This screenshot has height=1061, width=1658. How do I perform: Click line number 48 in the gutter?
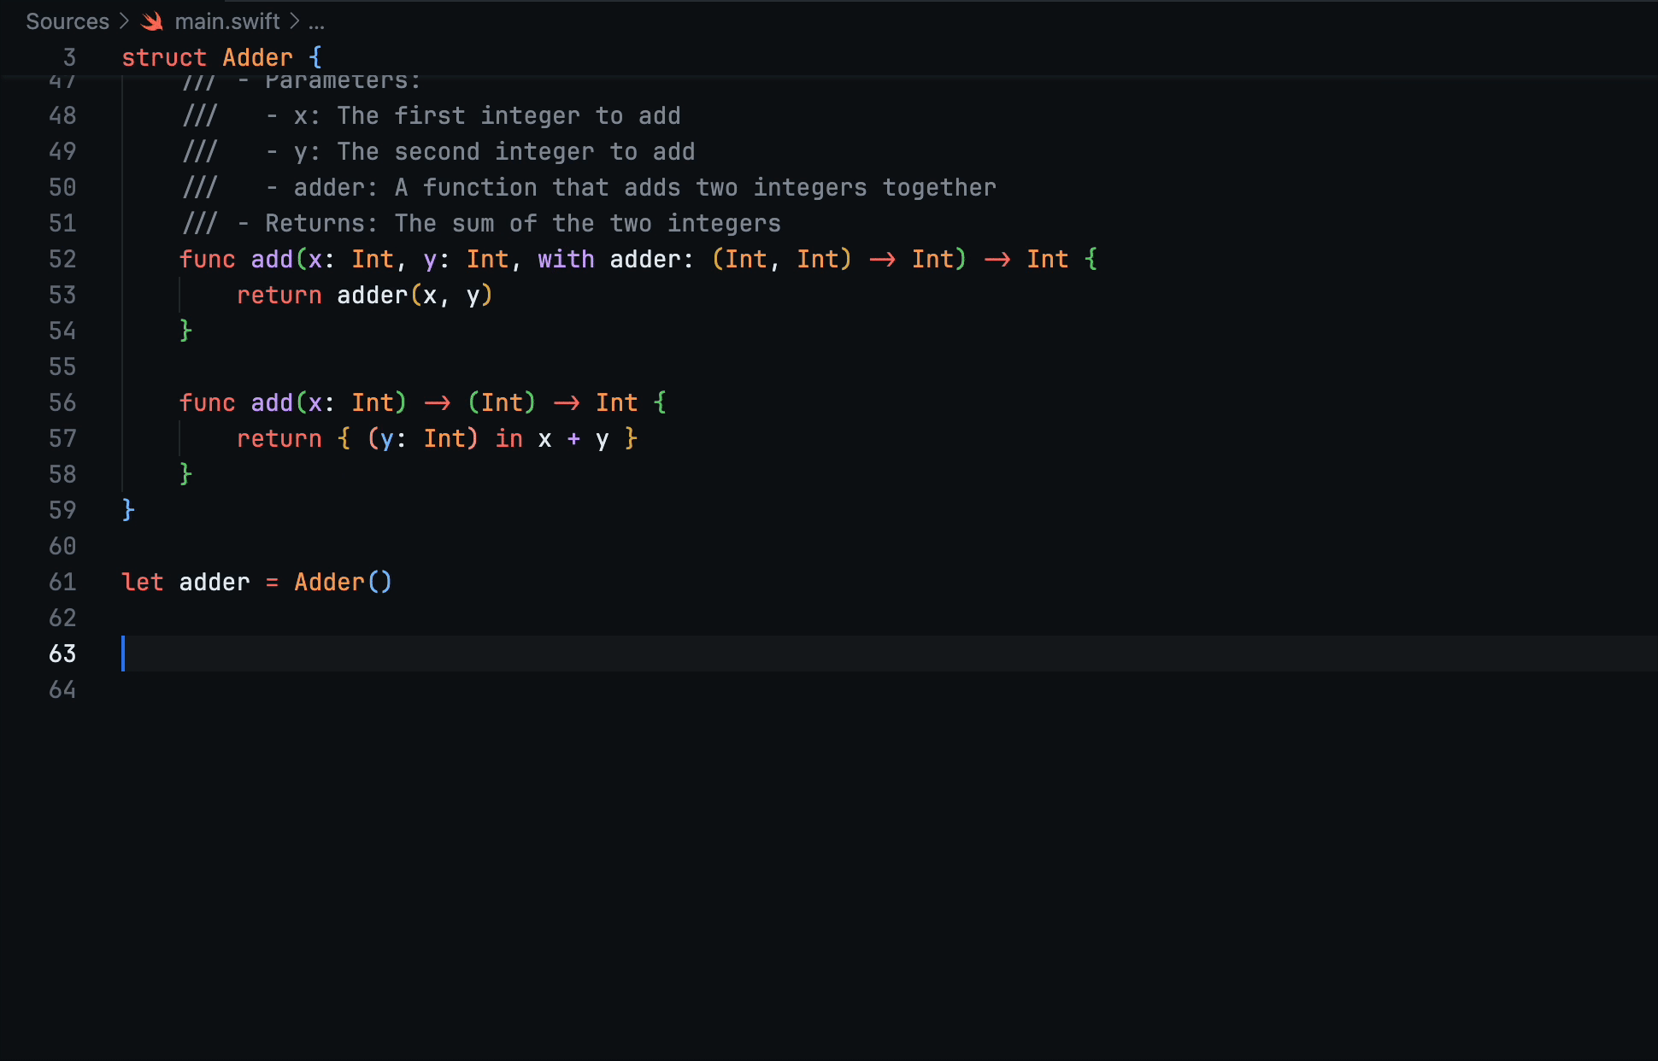[62, 115]
